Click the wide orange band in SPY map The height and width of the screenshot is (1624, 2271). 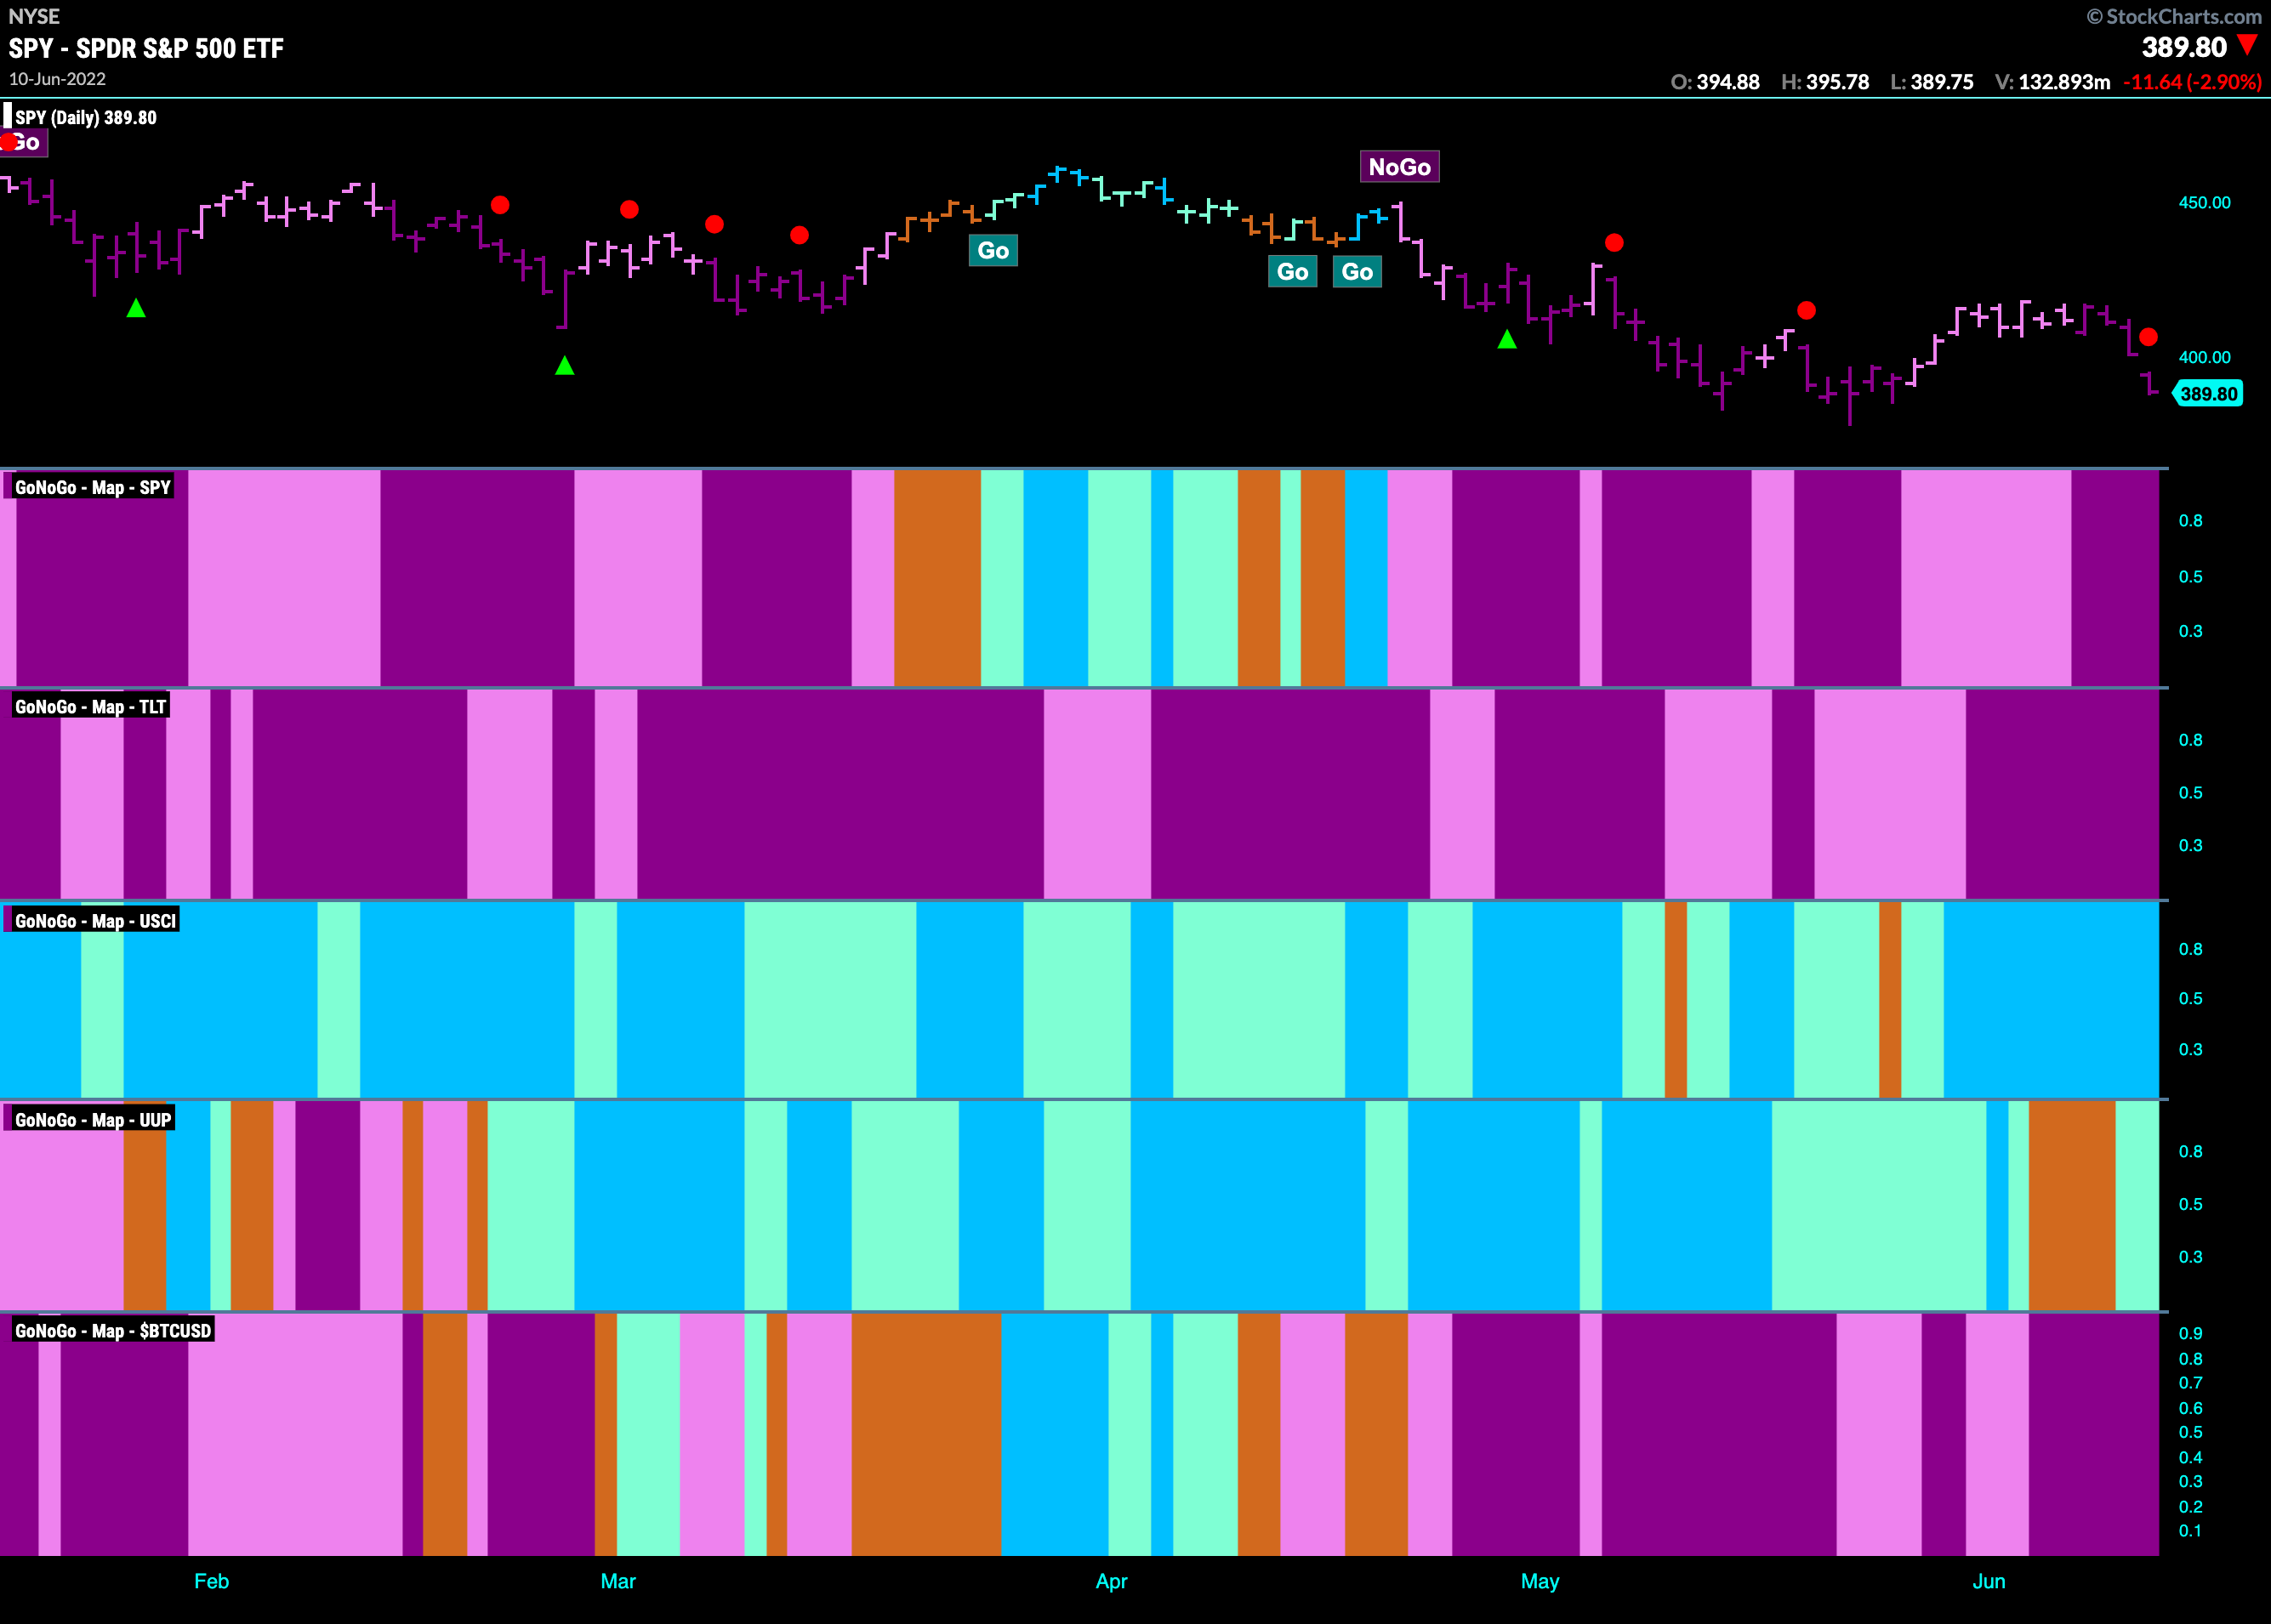point(937,578)
